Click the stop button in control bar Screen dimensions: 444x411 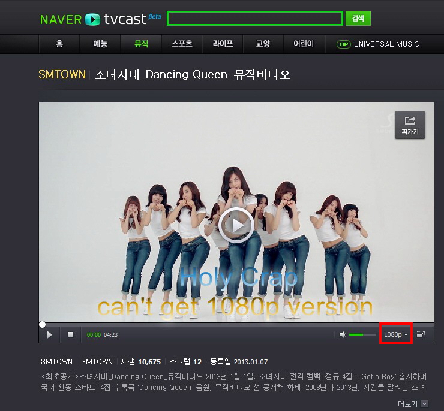coord(71,335)
